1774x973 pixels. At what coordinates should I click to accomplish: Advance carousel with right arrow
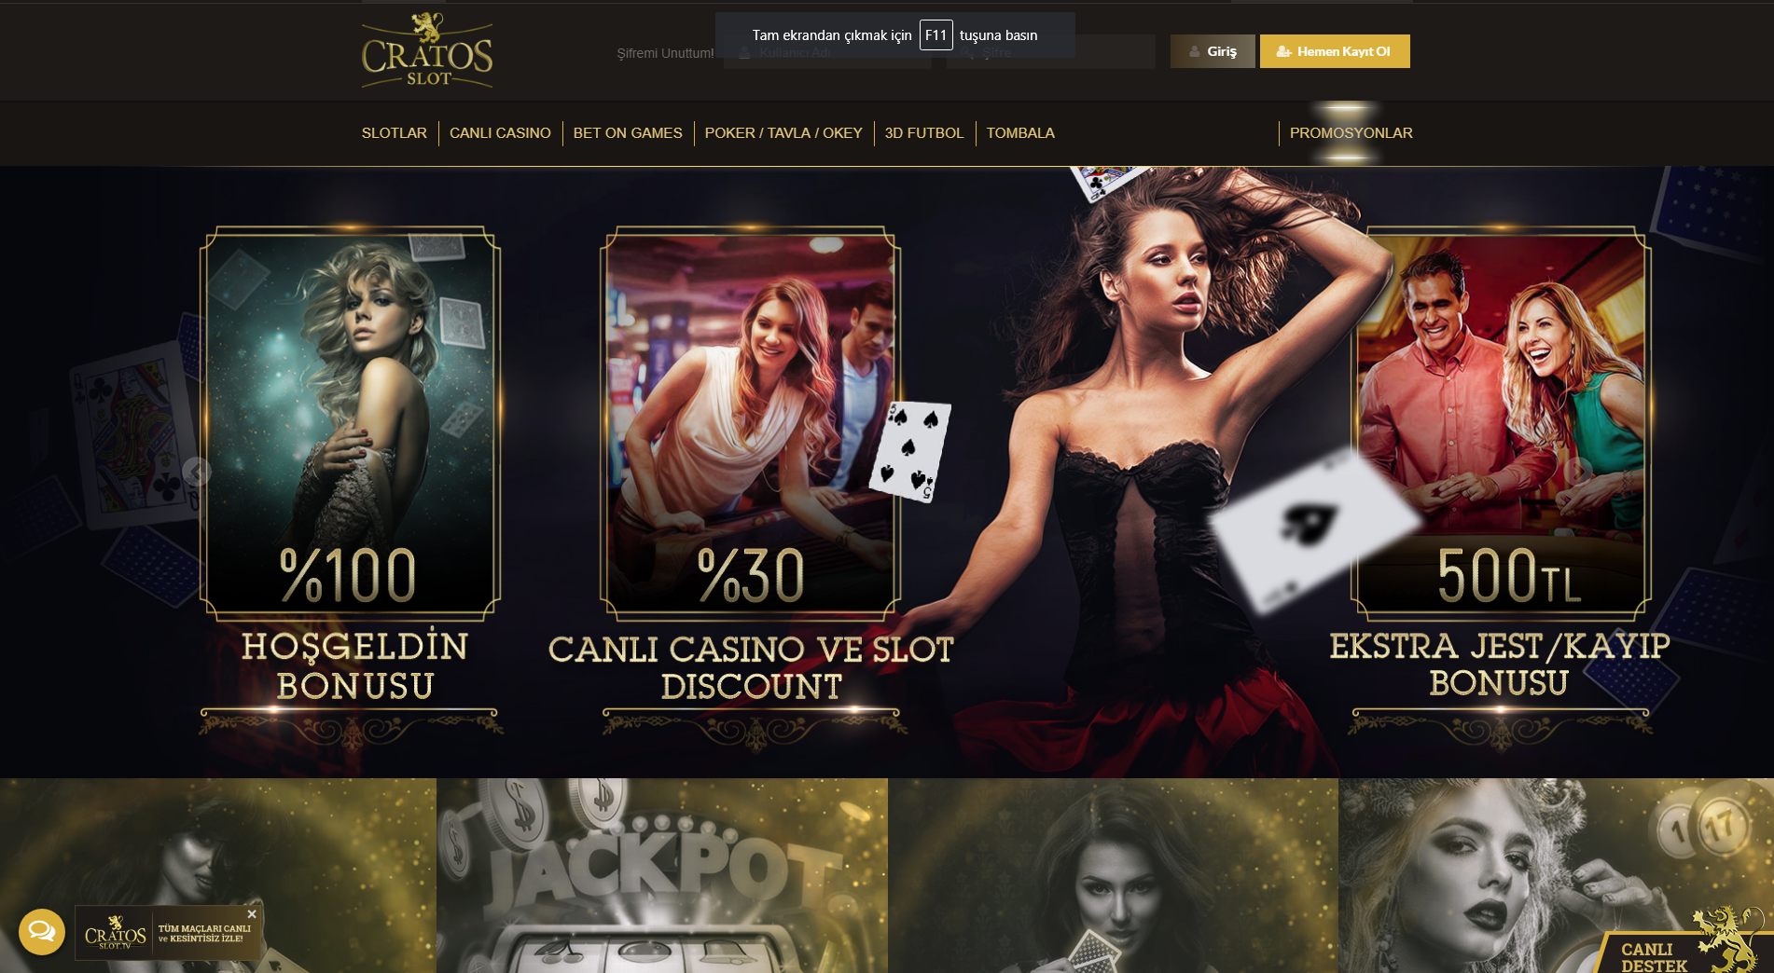point(1578,473)
